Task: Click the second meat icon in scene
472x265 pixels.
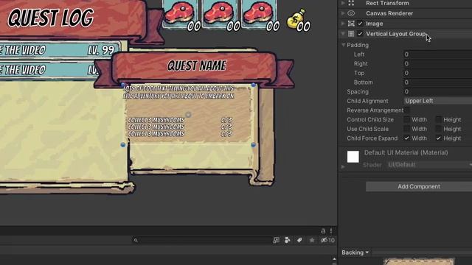Action: coord(219,13)
